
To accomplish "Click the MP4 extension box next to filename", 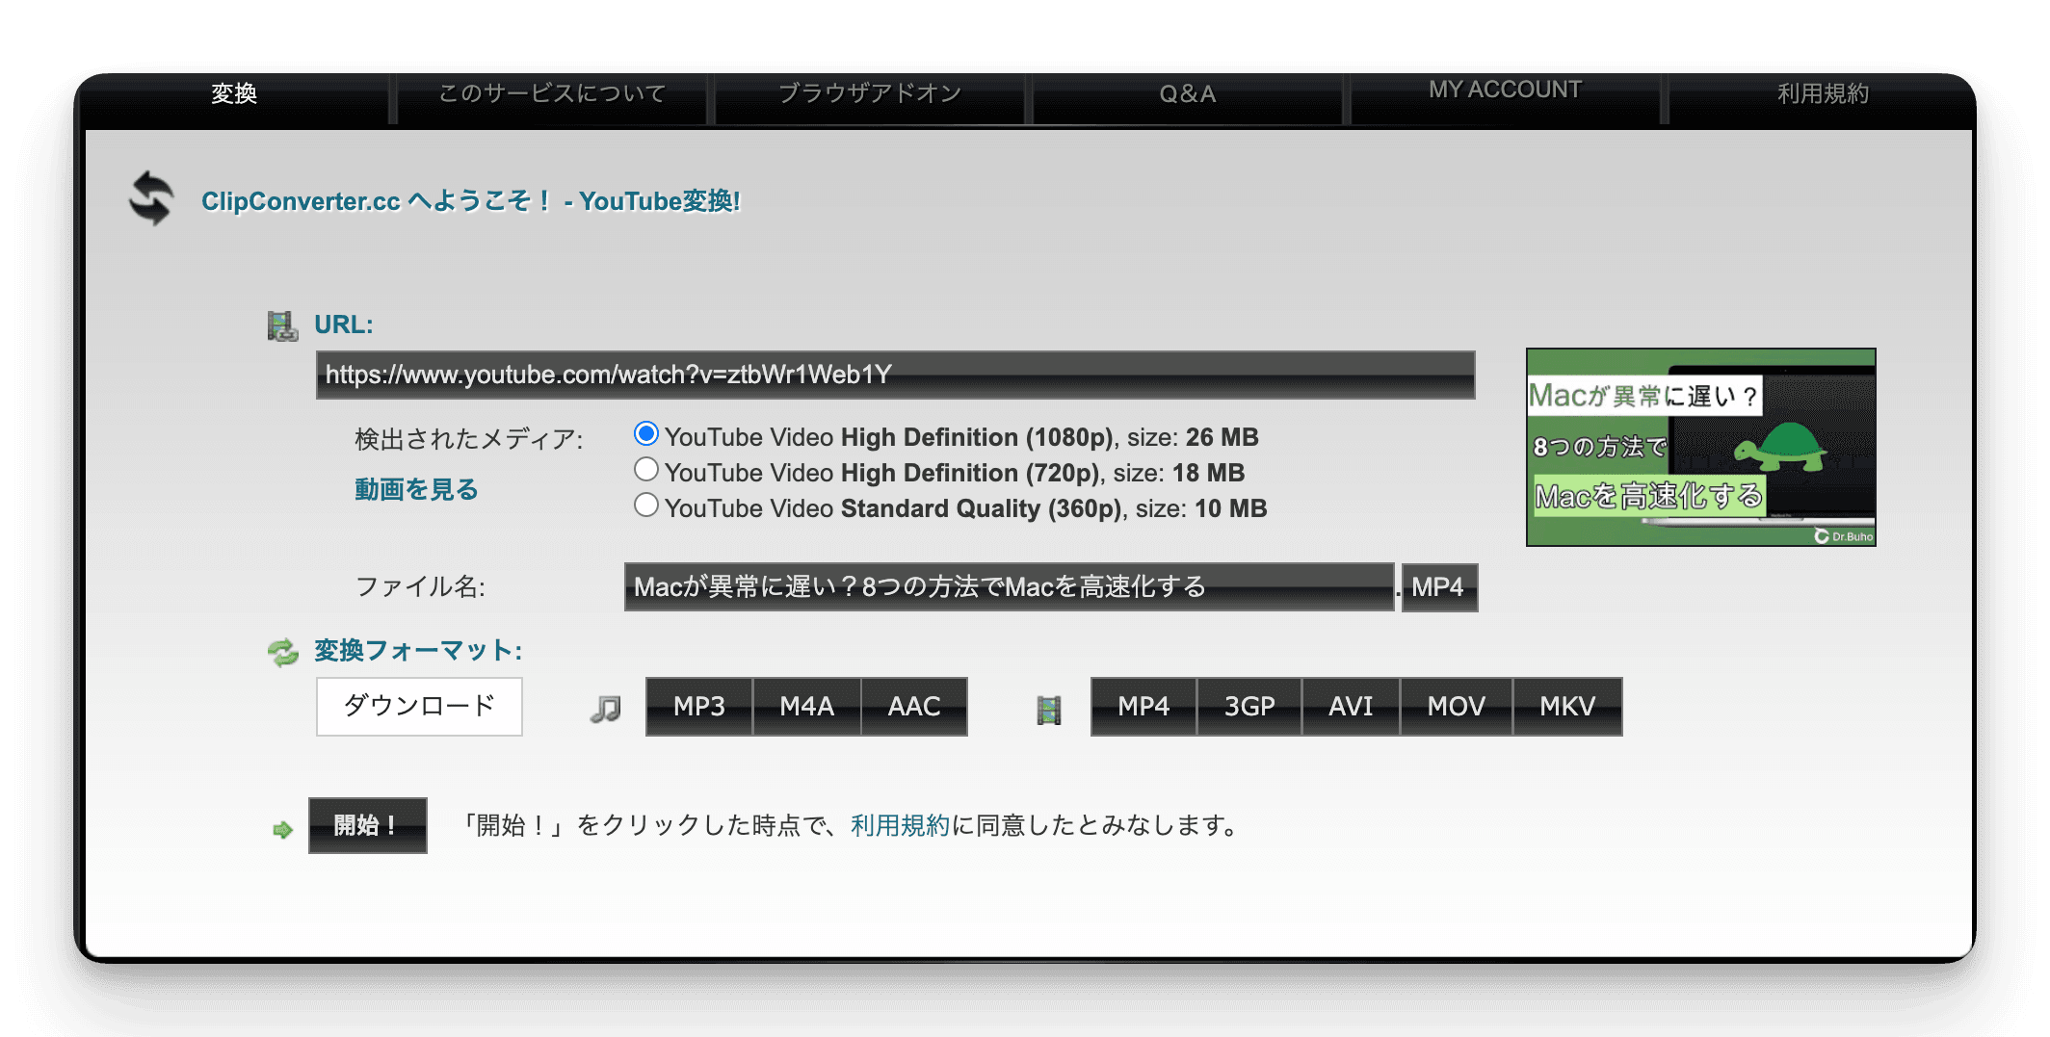I will (1439, 586).
